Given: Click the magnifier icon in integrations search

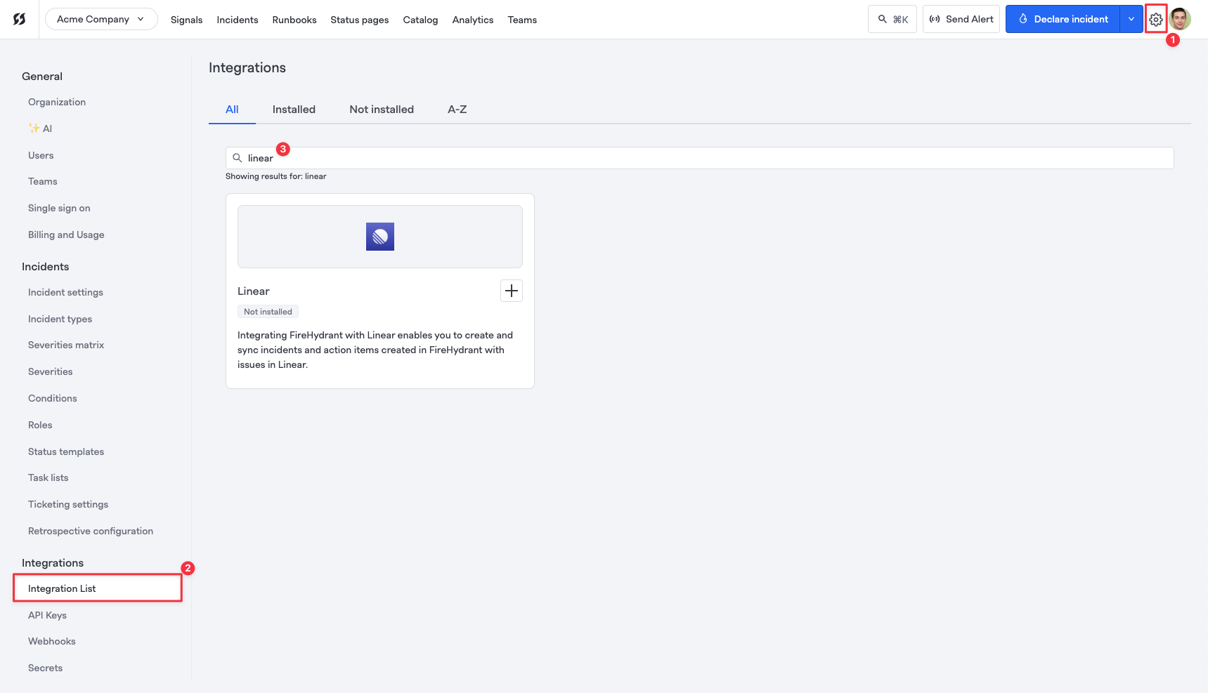Looking at the screenshot, I should point(238,158).
